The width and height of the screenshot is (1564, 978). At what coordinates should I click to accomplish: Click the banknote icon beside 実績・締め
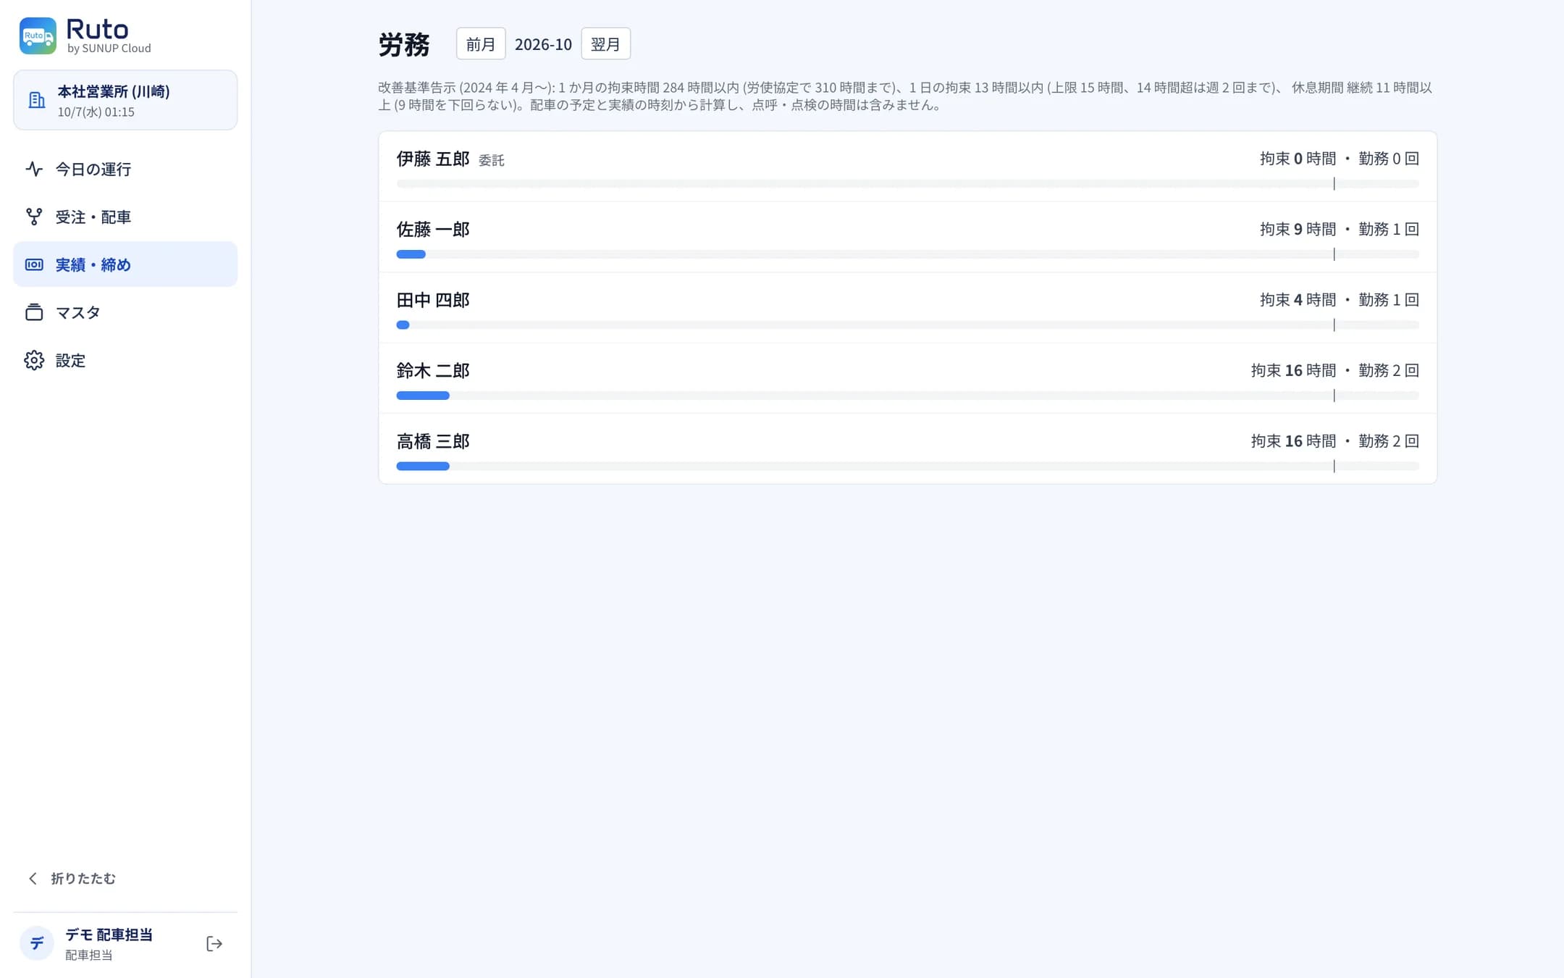pos(34,264)
